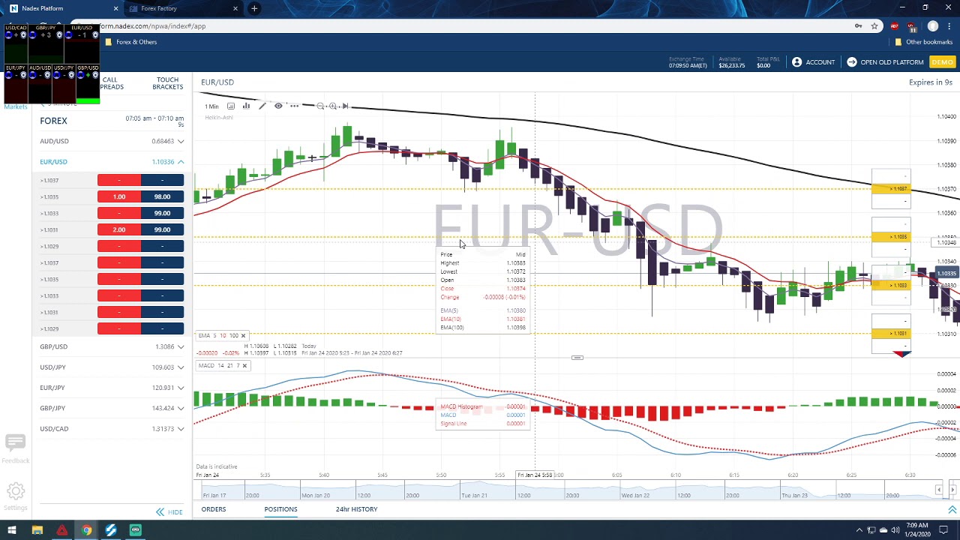The height and width of the screenshot is (540, 960).
Task: Open the GBP/JPY widget gear settings
Action: (59, 35)
